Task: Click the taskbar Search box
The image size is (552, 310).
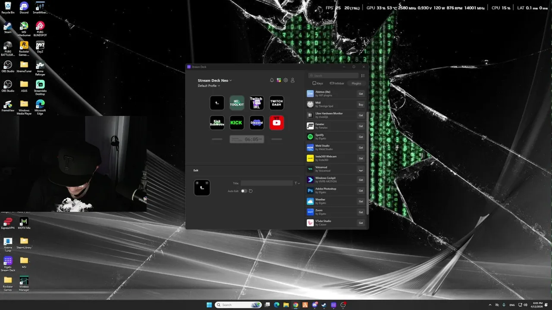Action: (238, 305)
